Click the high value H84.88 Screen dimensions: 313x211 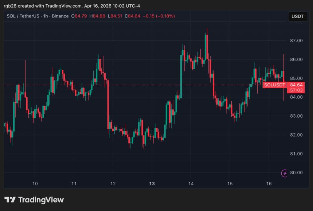coord(99,16)
